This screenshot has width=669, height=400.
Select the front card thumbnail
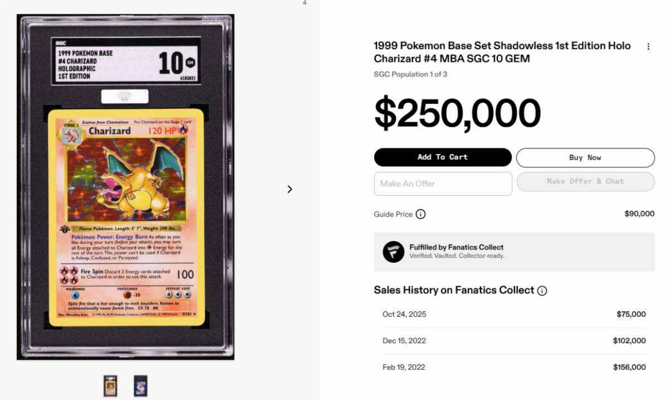point(110,386)
